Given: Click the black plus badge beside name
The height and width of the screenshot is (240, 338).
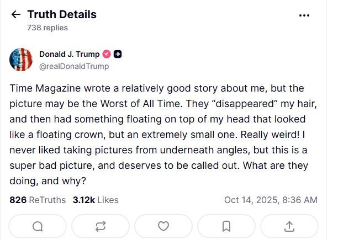Looking at the screenshot, I should click(x=118, y=54).
